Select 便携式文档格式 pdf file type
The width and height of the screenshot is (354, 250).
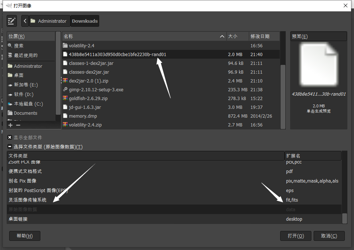click(x=174, y=171)
